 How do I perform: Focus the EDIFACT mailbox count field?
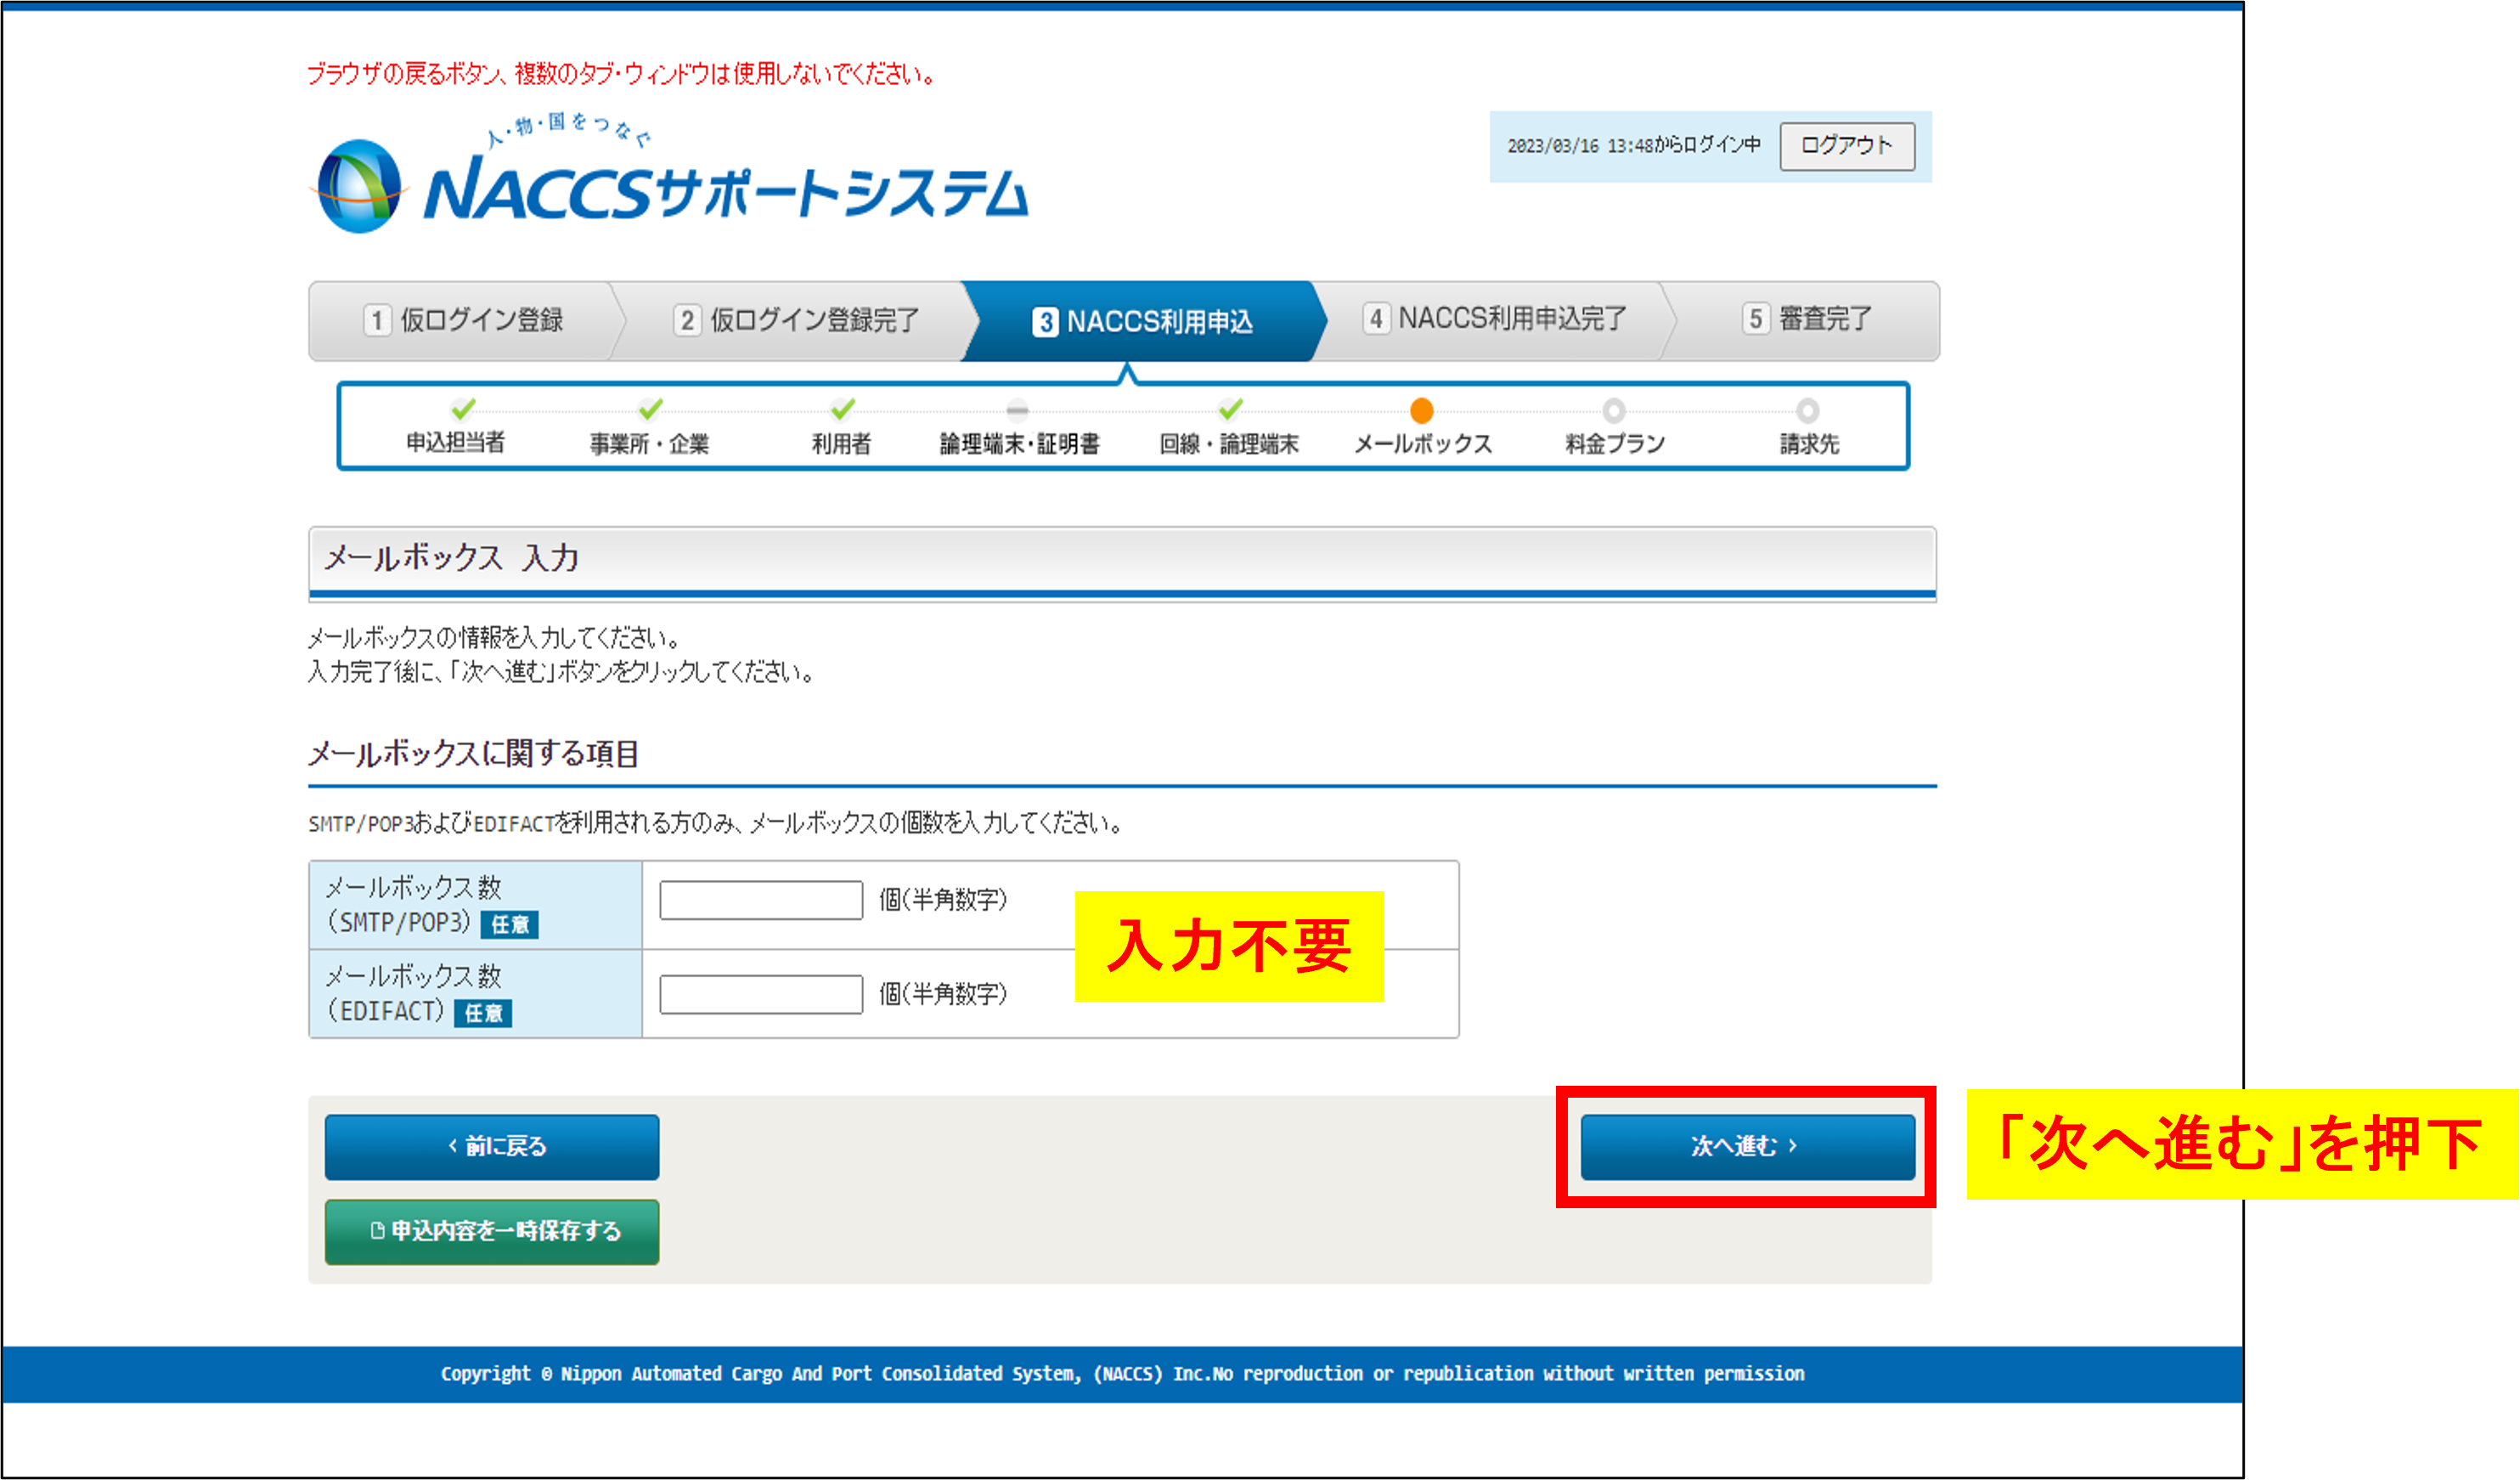pyautogui.click(x=760, y=994)
